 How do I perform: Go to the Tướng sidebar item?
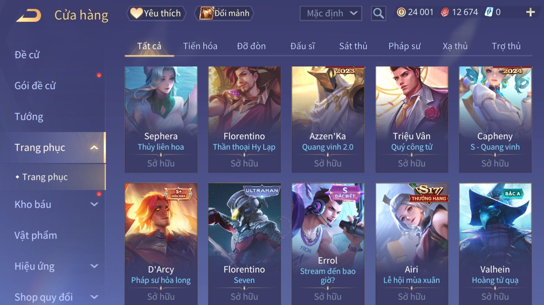point(29,117)
